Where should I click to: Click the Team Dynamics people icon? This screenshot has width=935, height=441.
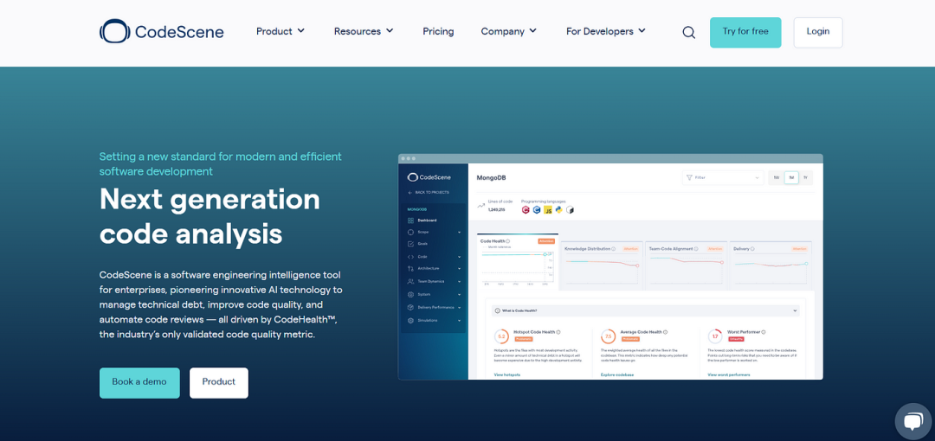coord(410,281)
